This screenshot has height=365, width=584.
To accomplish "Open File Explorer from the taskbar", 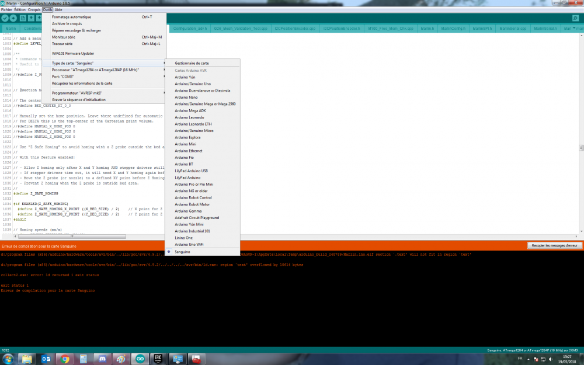I will pos(27,359).
